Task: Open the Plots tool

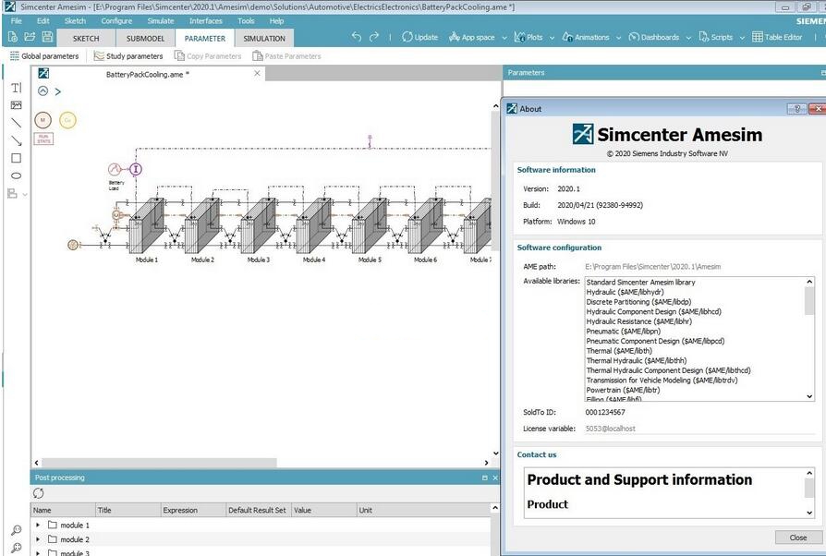Action: click(x=528, y=37)
